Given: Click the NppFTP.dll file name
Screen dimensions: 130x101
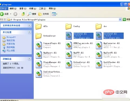Looking at the screenshot, I should (x=79, y=53).
